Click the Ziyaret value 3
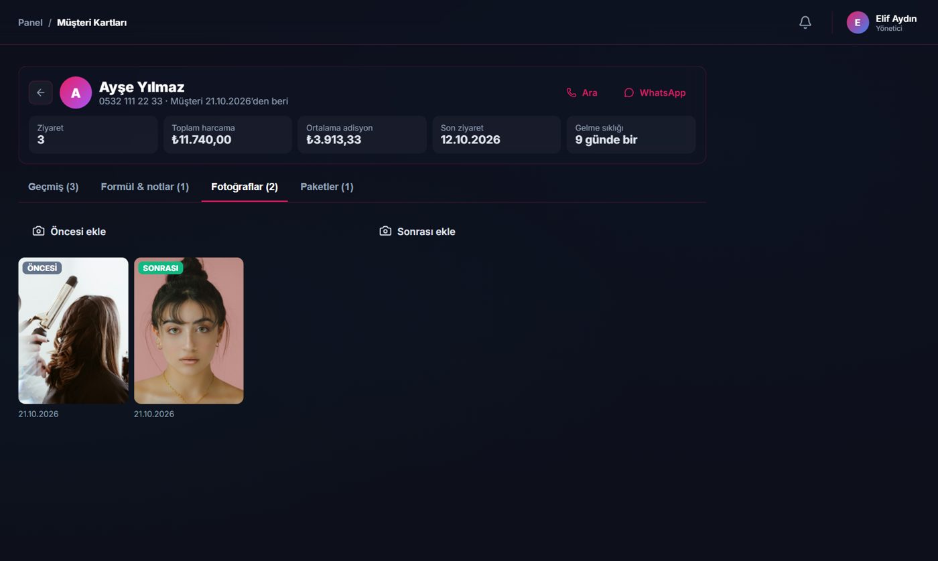The width and height of the screenshot is (938, 561). pos(41,140)
